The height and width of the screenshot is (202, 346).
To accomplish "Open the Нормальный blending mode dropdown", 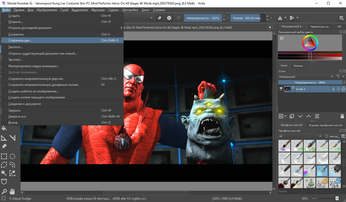I will point(306,77).
